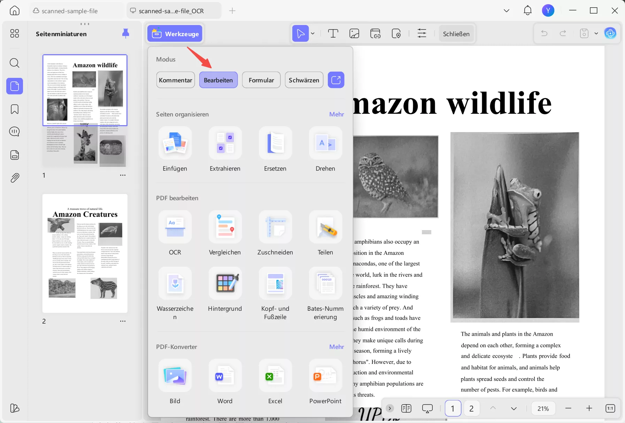Open the Bates-Nummerierung tool
The width and height of the screenshot is (625, 423).
pos(325,294)
